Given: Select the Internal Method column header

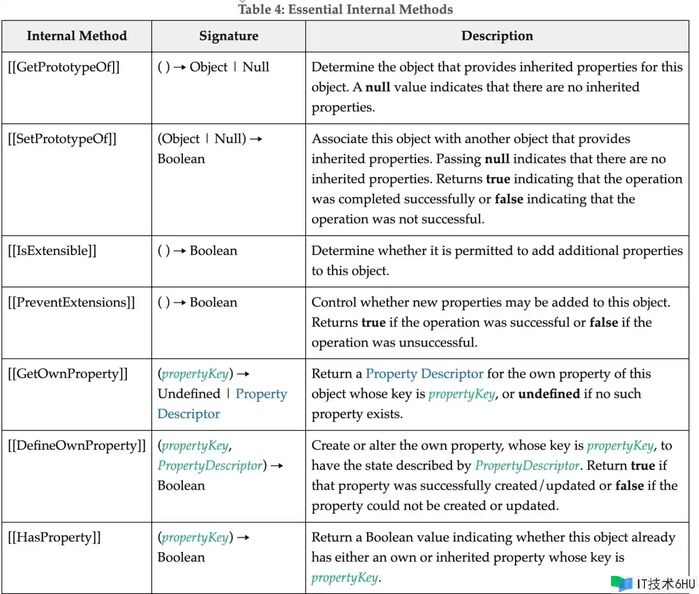Looking at the screenshot, I should (x=76, y=36).
